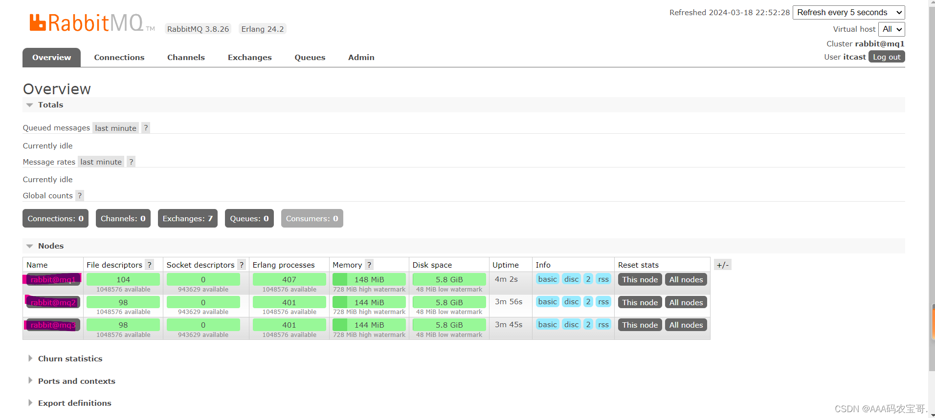Click the rss tag for rabbit@mq3
The image size is (935, 418).
[603, 324]
